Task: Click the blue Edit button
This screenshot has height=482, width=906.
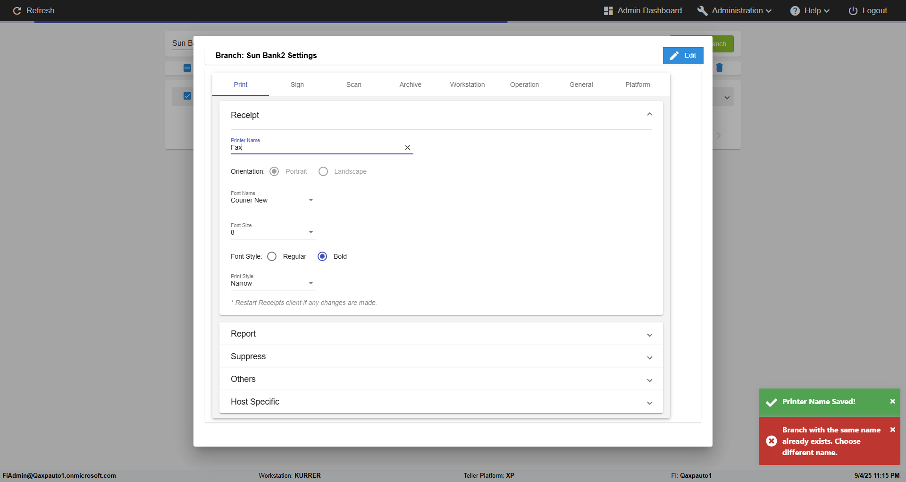Action: point(683,55)
